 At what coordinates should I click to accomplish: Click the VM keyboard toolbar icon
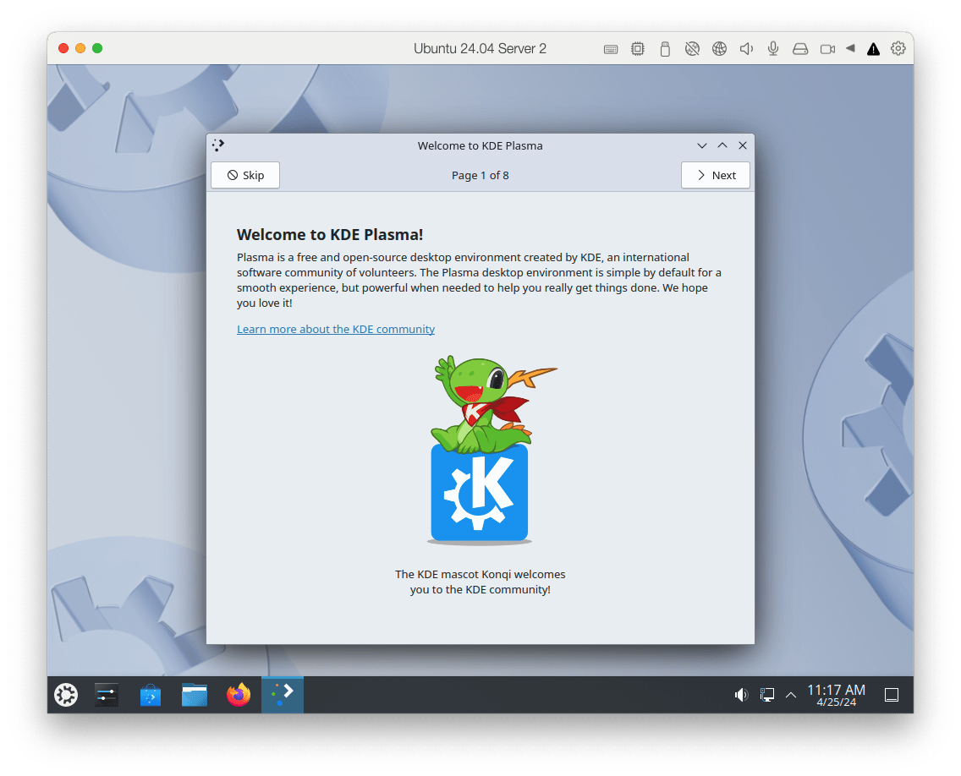tap(611, 49)
